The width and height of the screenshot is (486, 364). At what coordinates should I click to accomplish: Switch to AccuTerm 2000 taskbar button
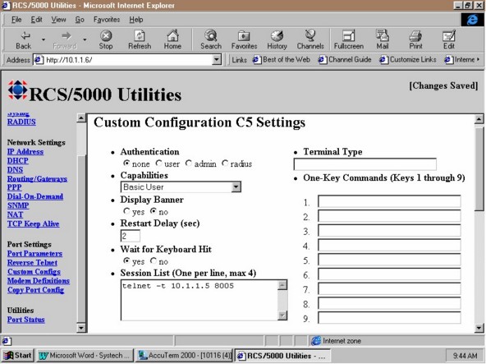[x=184, y=355]
